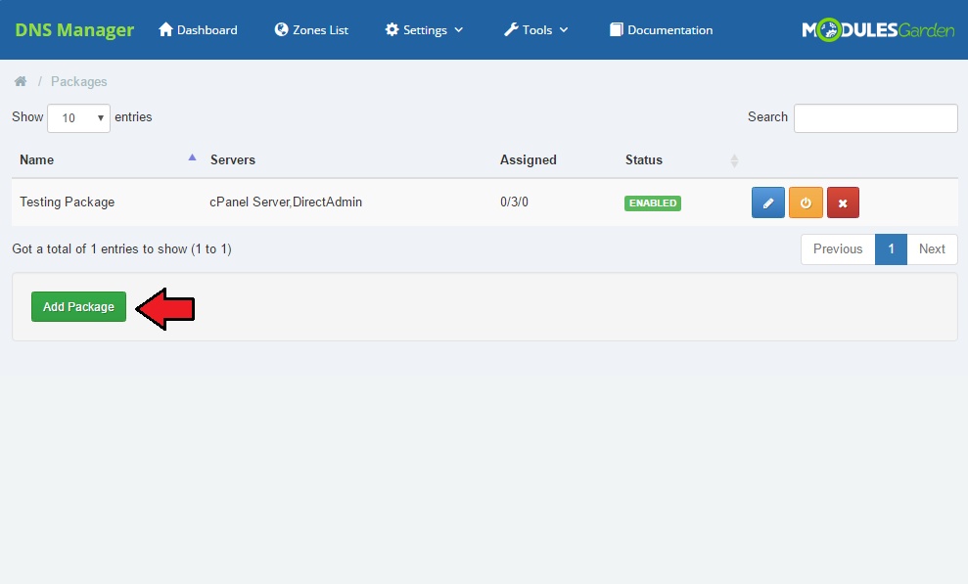Click the home breadcrumb icon

[x=21, y=81]
